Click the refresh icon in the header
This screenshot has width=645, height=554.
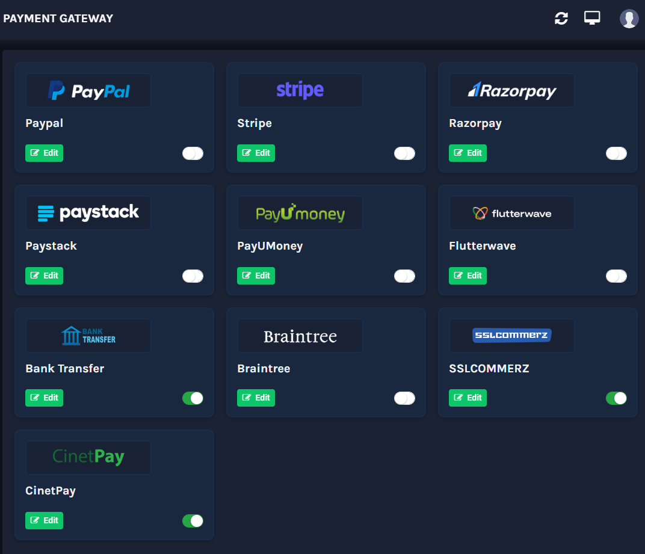561,19
